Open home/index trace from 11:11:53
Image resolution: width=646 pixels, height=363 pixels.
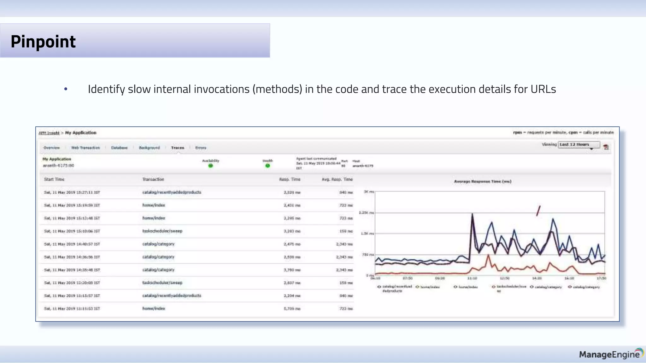click(154, 308)
